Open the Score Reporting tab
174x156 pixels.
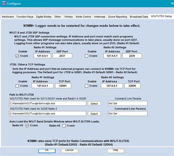click(x=117, y=17)
